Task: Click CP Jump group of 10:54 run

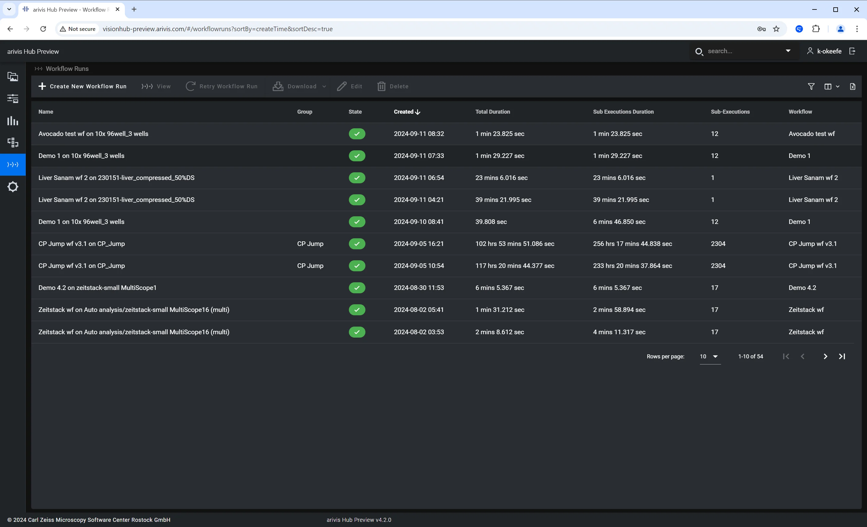Action: point(310,265)
